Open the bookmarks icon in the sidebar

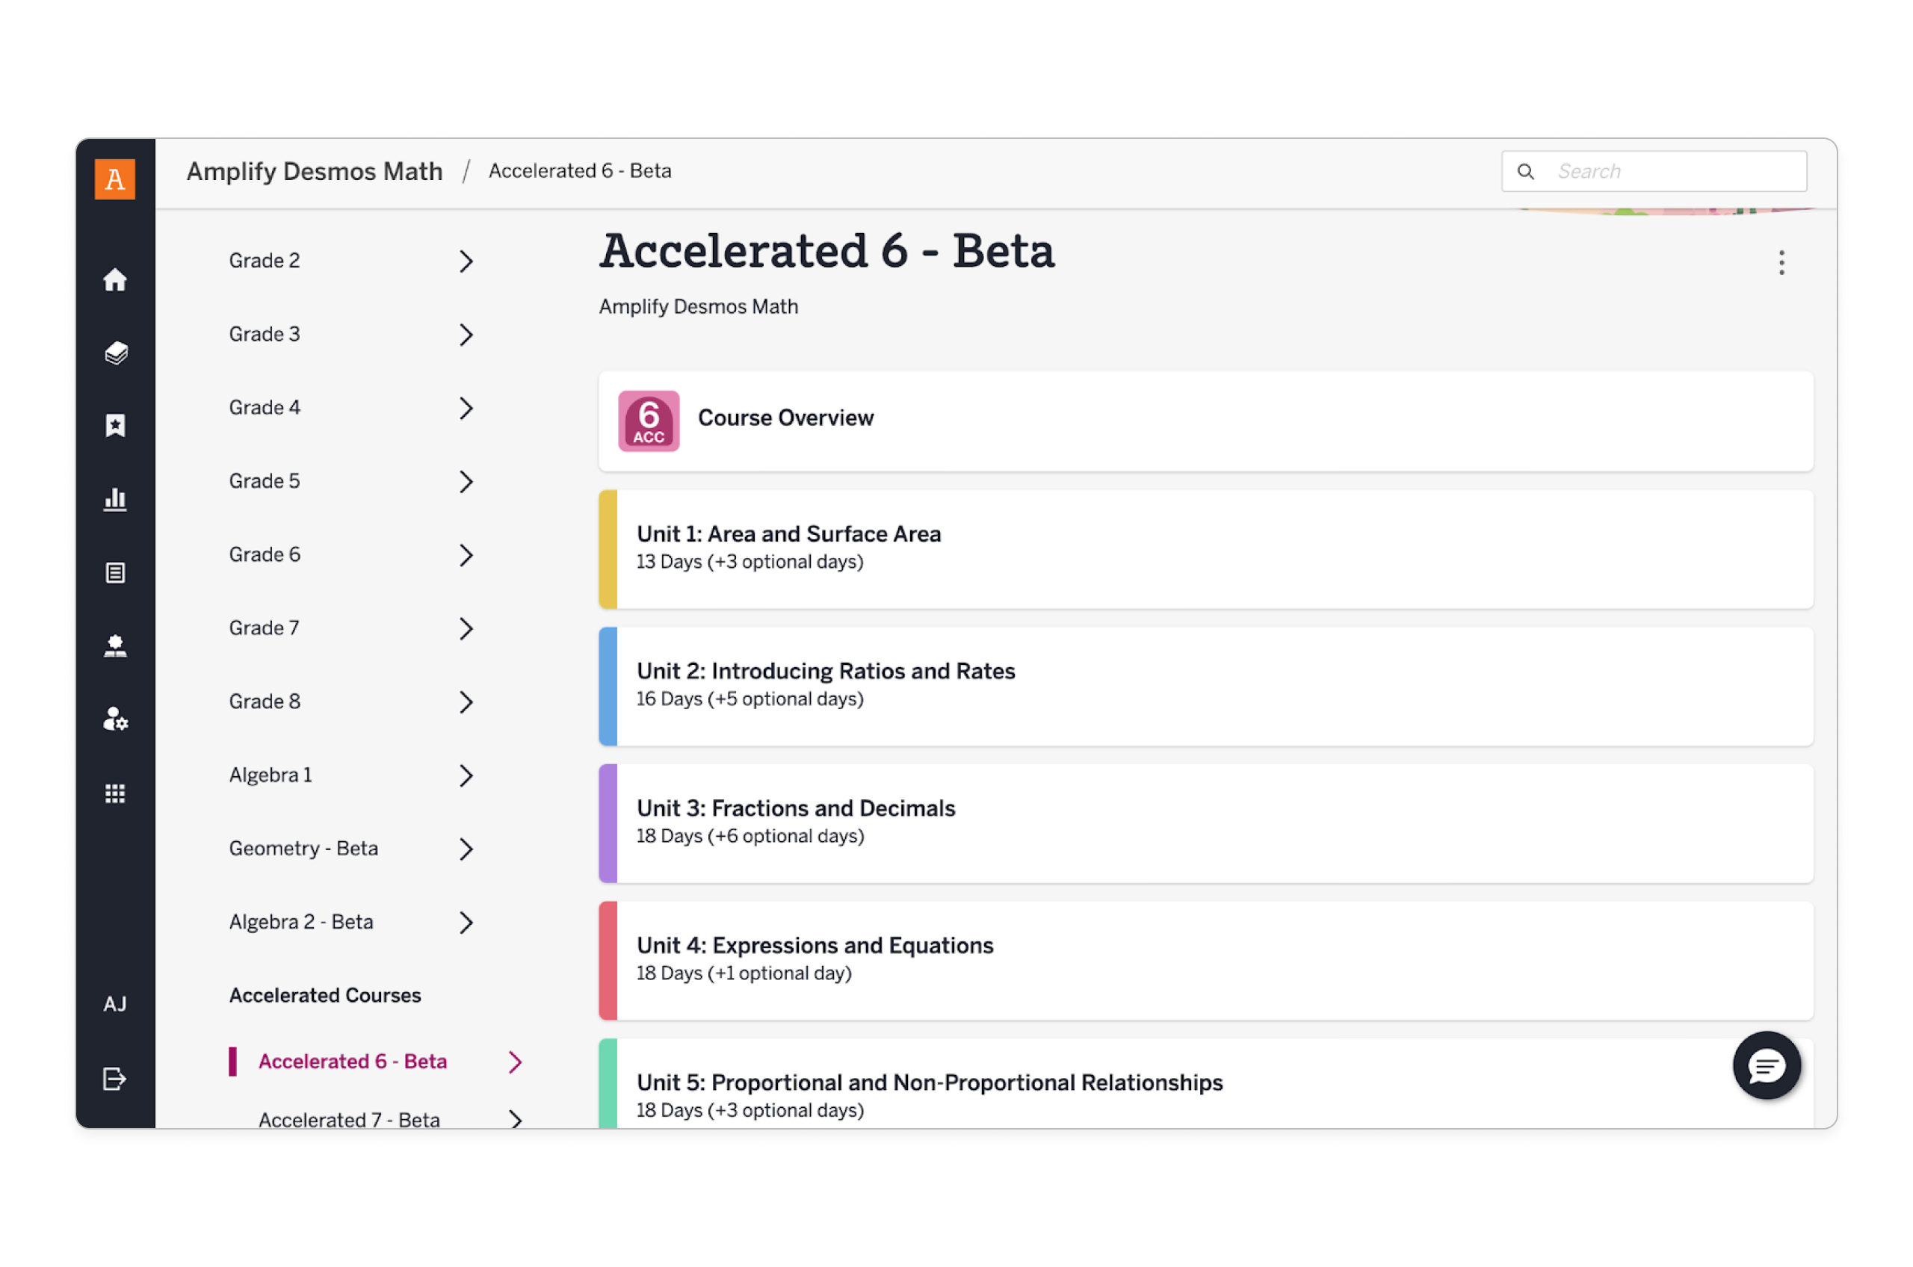(116, 426)
